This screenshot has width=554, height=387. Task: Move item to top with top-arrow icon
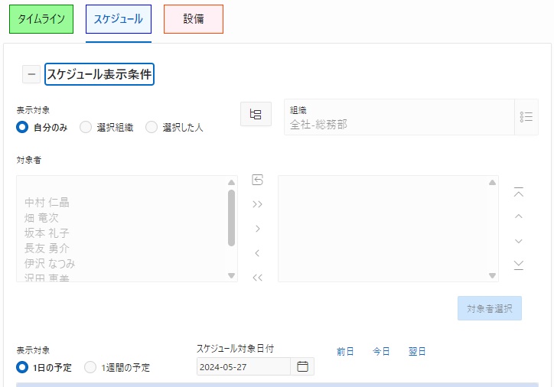519,193
